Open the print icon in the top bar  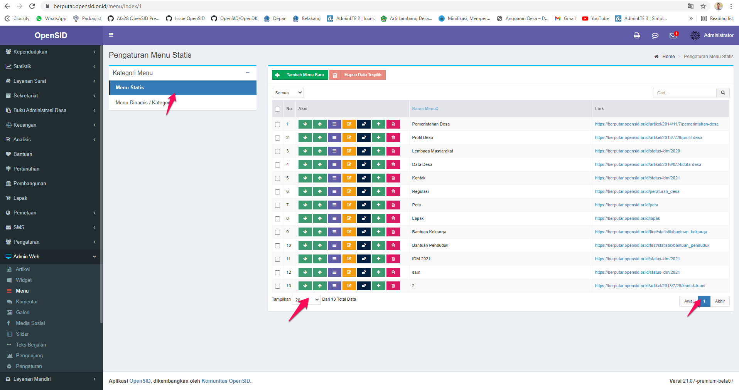pos(636,35)
